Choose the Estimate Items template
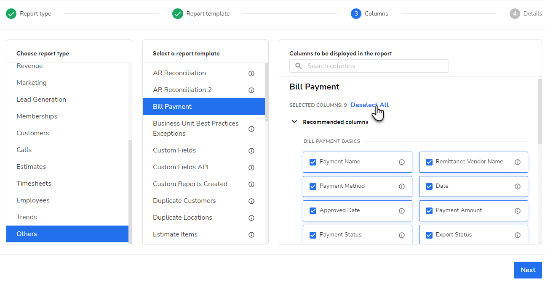This screenshot has width=545, height=281. pos(204,234)
